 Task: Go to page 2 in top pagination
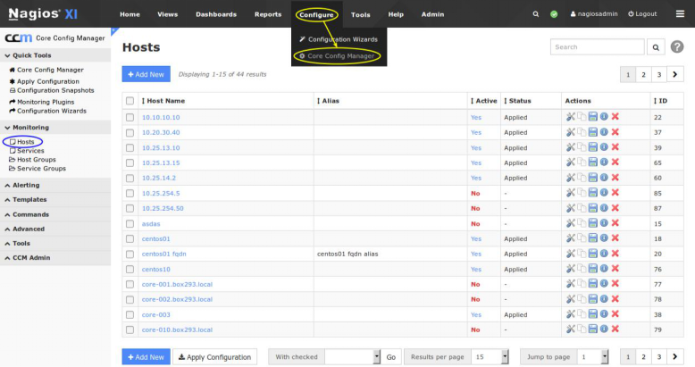click(643, 74)
